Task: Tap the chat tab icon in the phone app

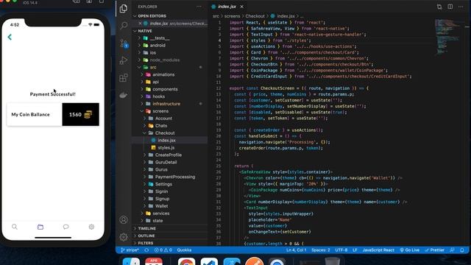Action: tap(65, 227)
